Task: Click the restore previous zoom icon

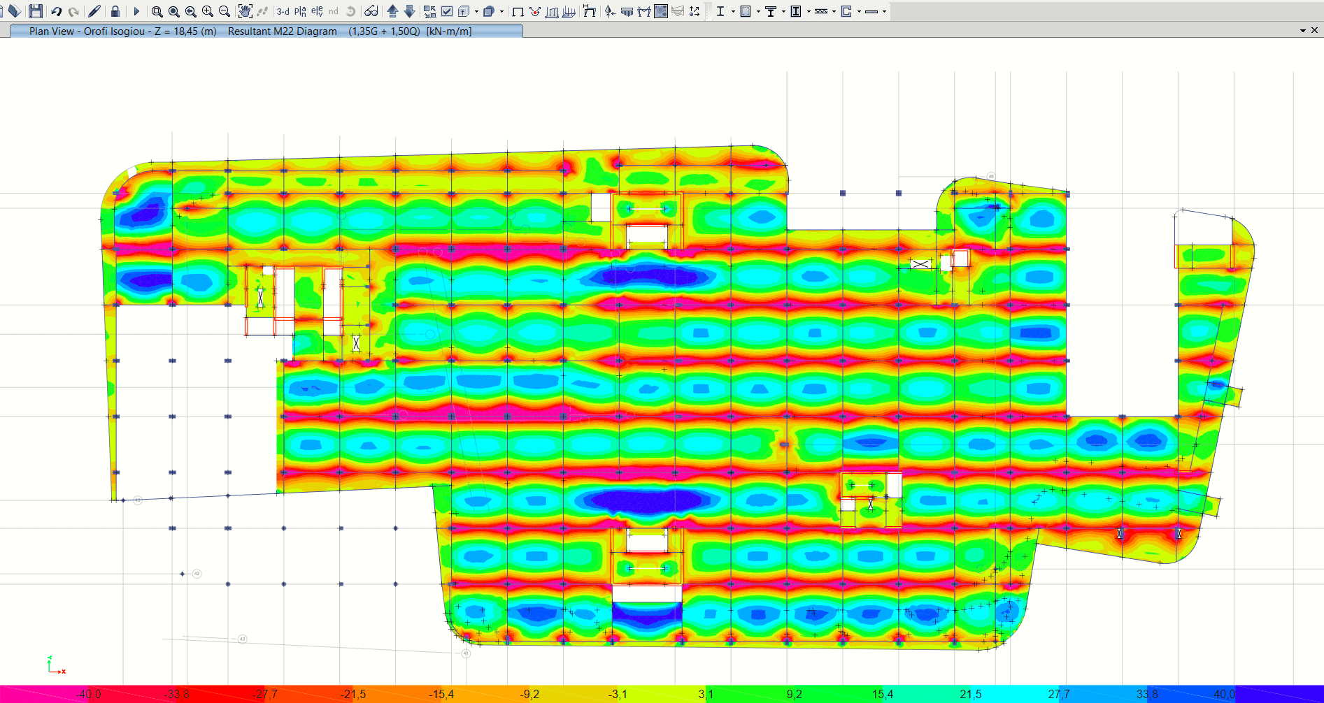Action: point(191,11)
